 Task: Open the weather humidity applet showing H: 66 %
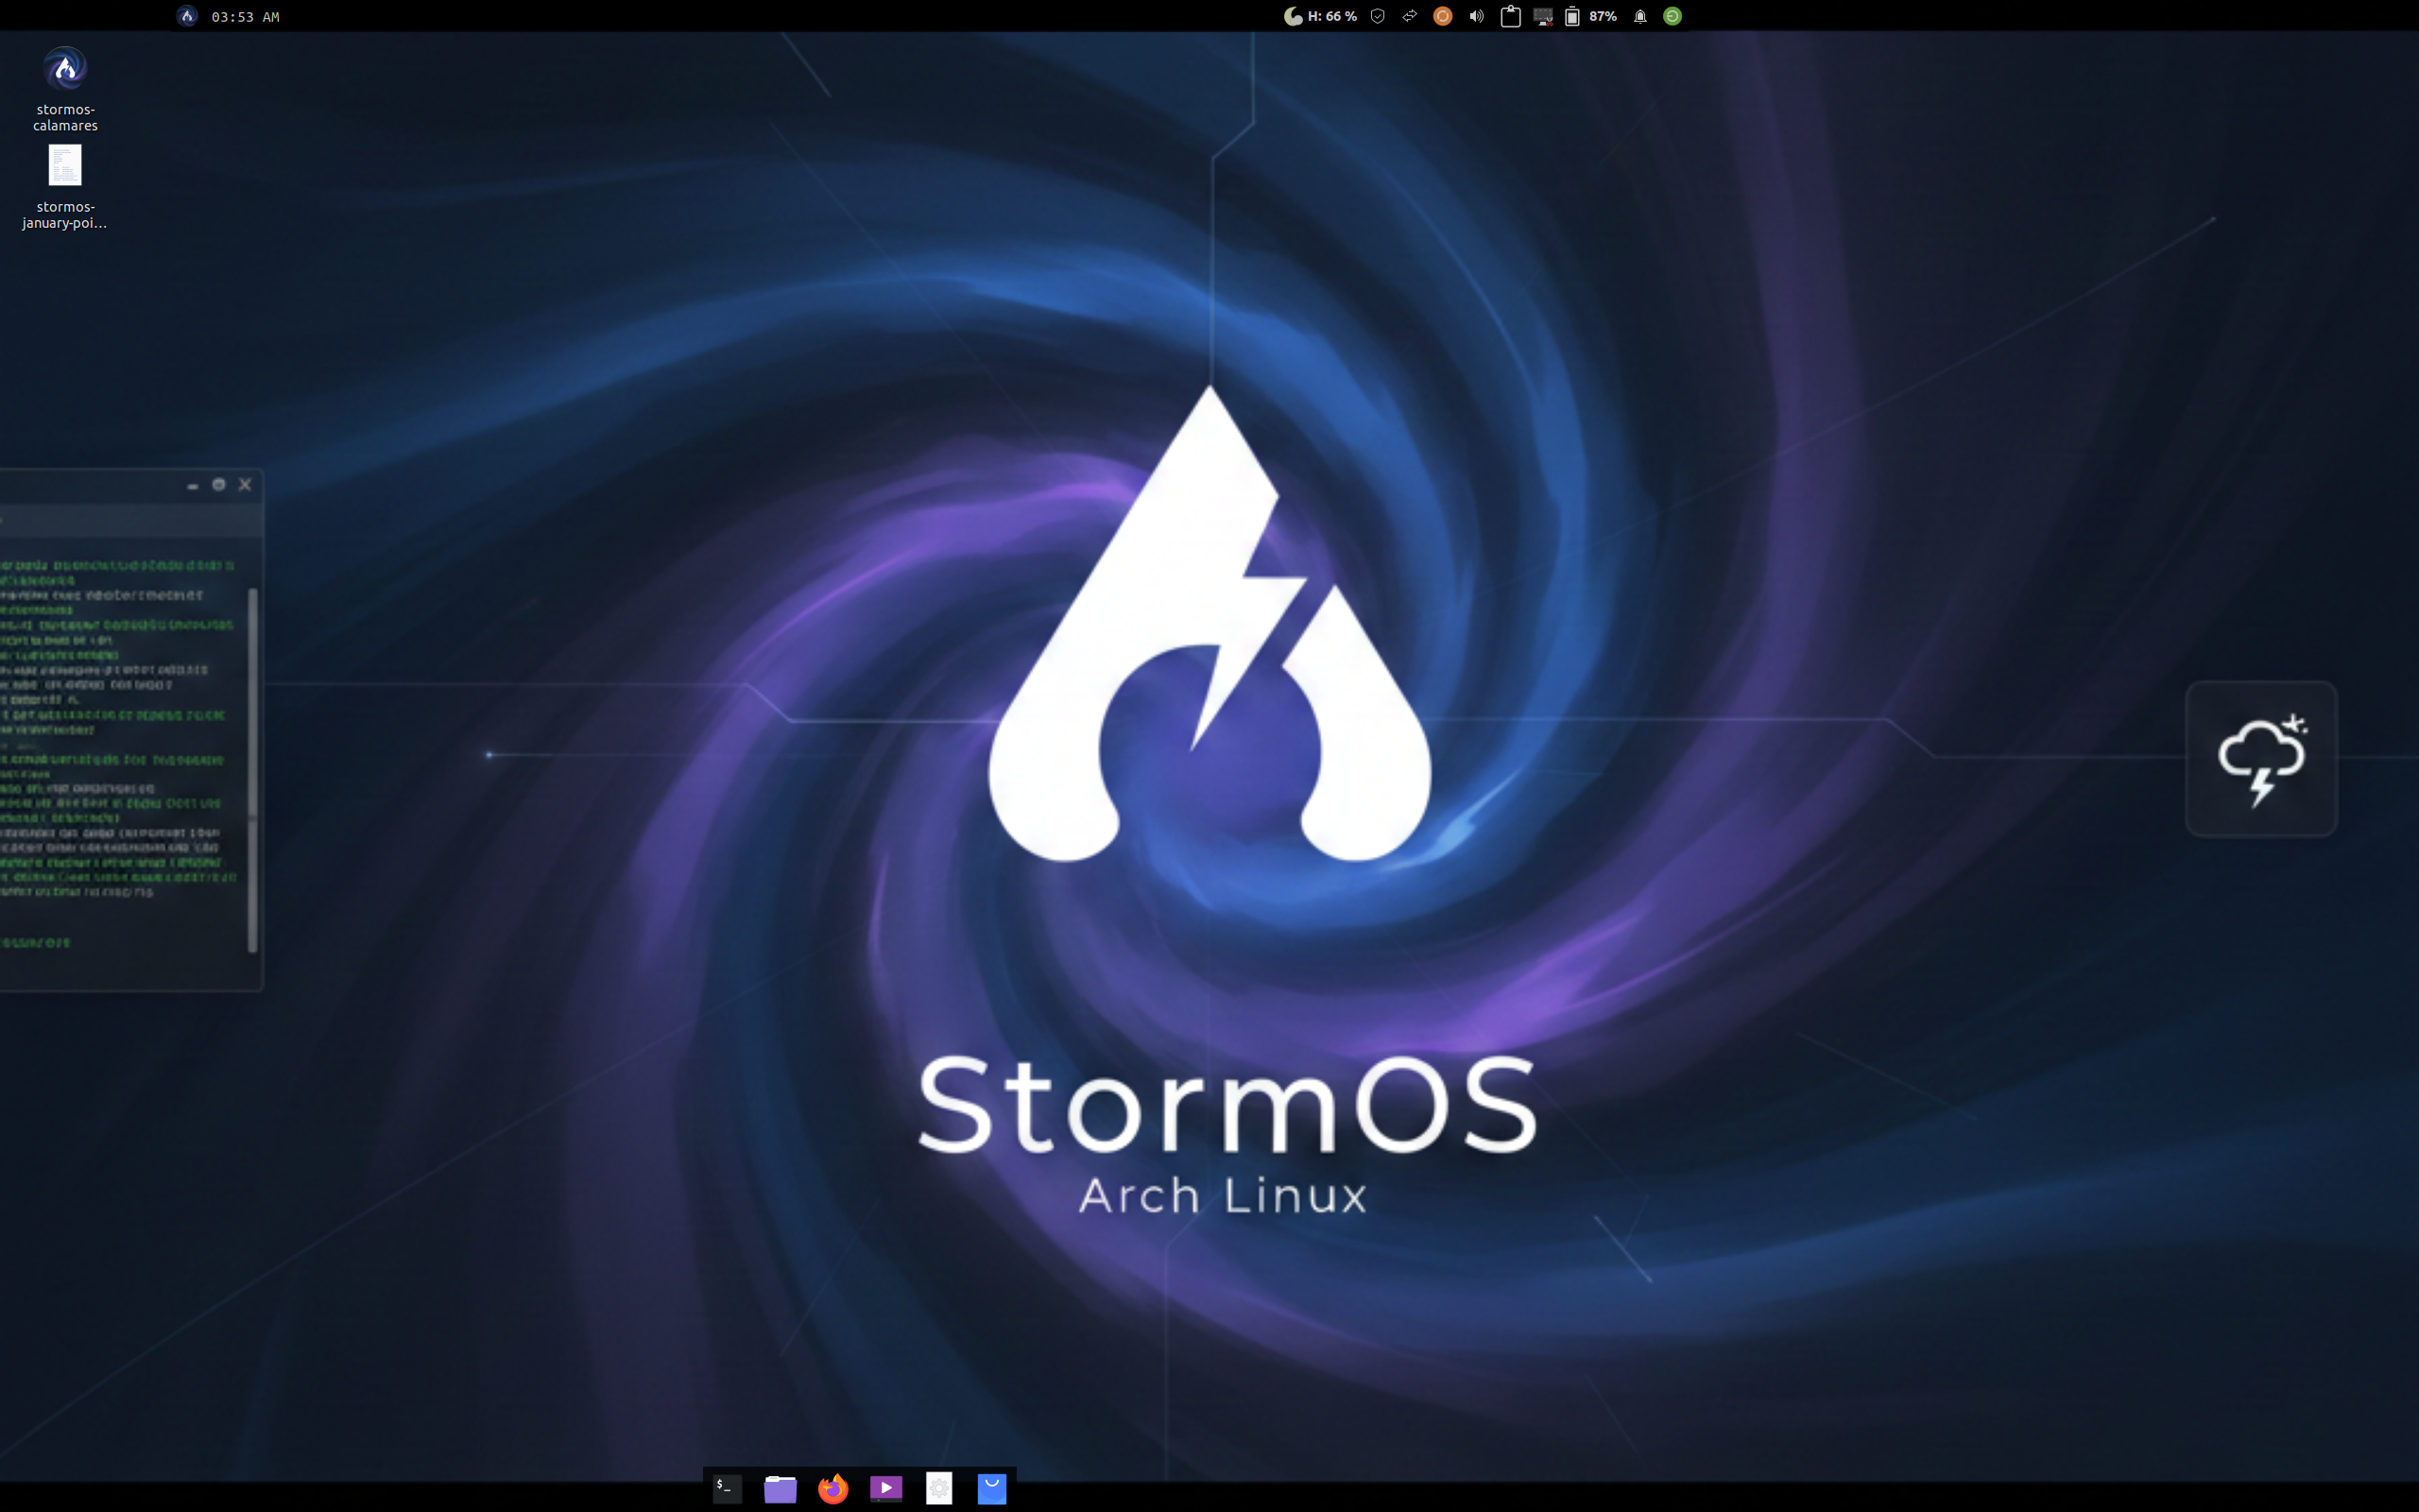[x=1320, y=16]
